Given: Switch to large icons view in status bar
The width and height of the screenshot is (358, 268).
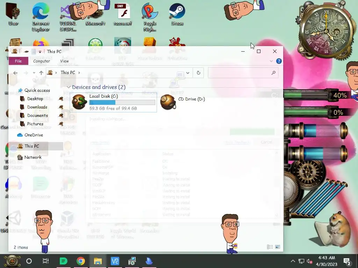Looking at the screenshot, I should pos(277,247).
